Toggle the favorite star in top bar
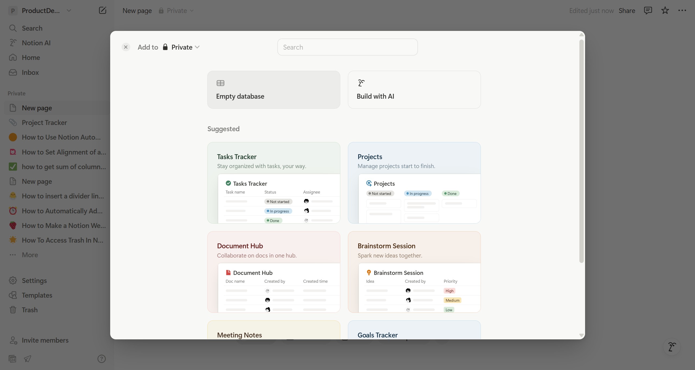 pos(665,11)
